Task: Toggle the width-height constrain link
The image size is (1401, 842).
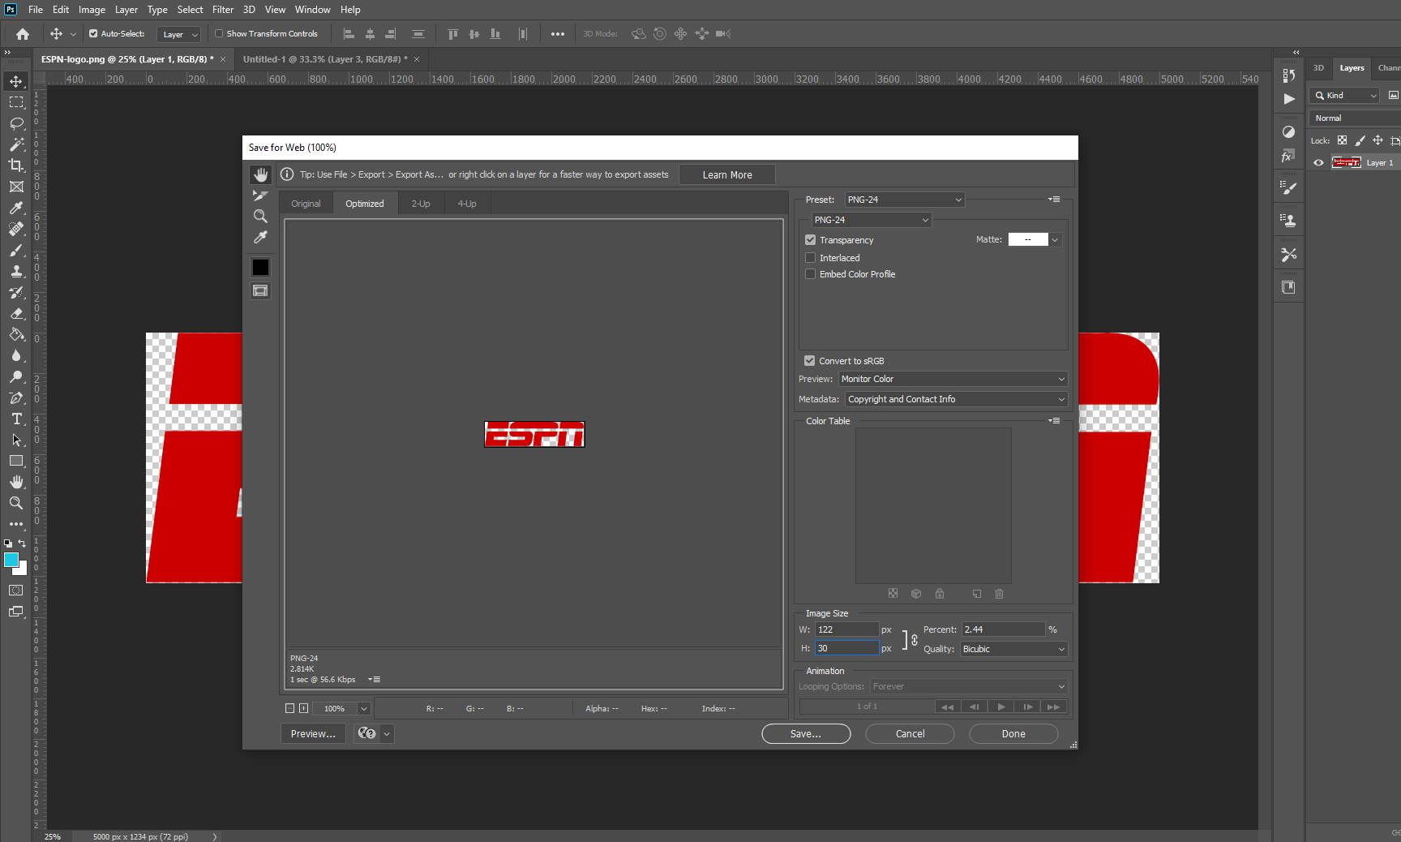Action: [915, 640]
